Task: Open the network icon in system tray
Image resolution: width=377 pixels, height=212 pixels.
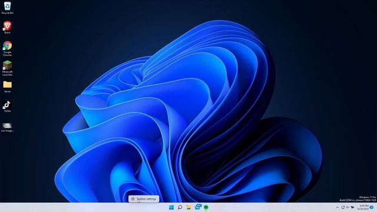Action: point(343,207)
